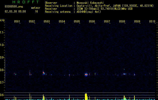Click the 0501 time marker
158x100 pixels.
pyautogui.click(x=17, y=21)
